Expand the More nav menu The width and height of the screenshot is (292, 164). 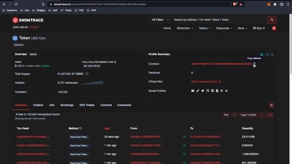point(242,28)
